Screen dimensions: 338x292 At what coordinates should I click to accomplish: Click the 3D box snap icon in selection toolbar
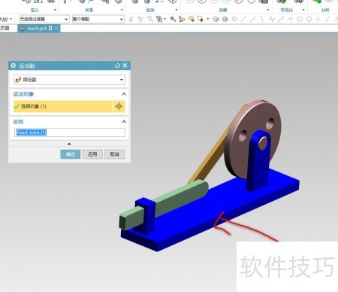pyautogui.click(x=216, y=19)
